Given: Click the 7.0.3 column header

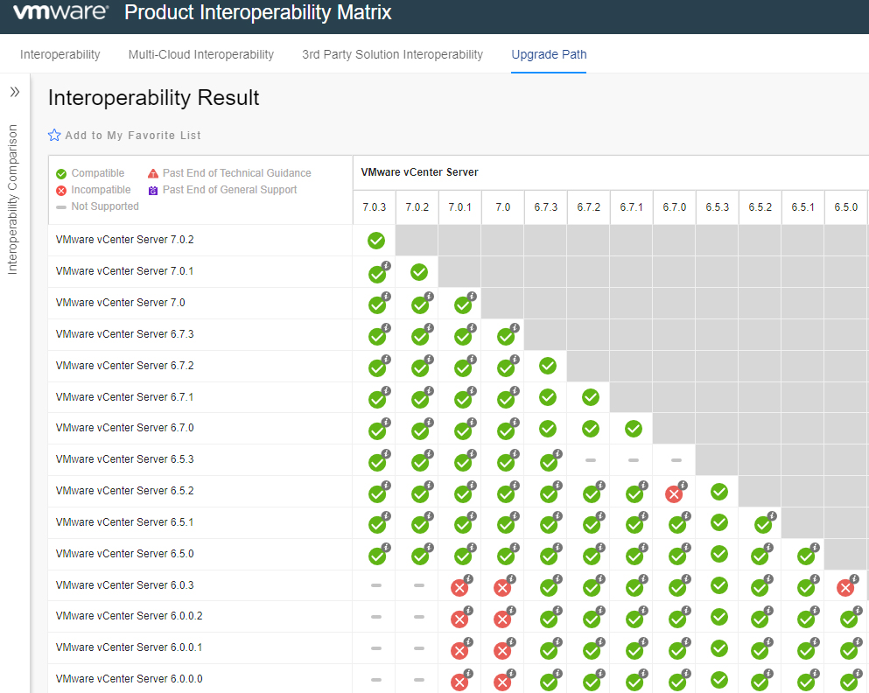Looking at the screenshot, I should (374, 207).
